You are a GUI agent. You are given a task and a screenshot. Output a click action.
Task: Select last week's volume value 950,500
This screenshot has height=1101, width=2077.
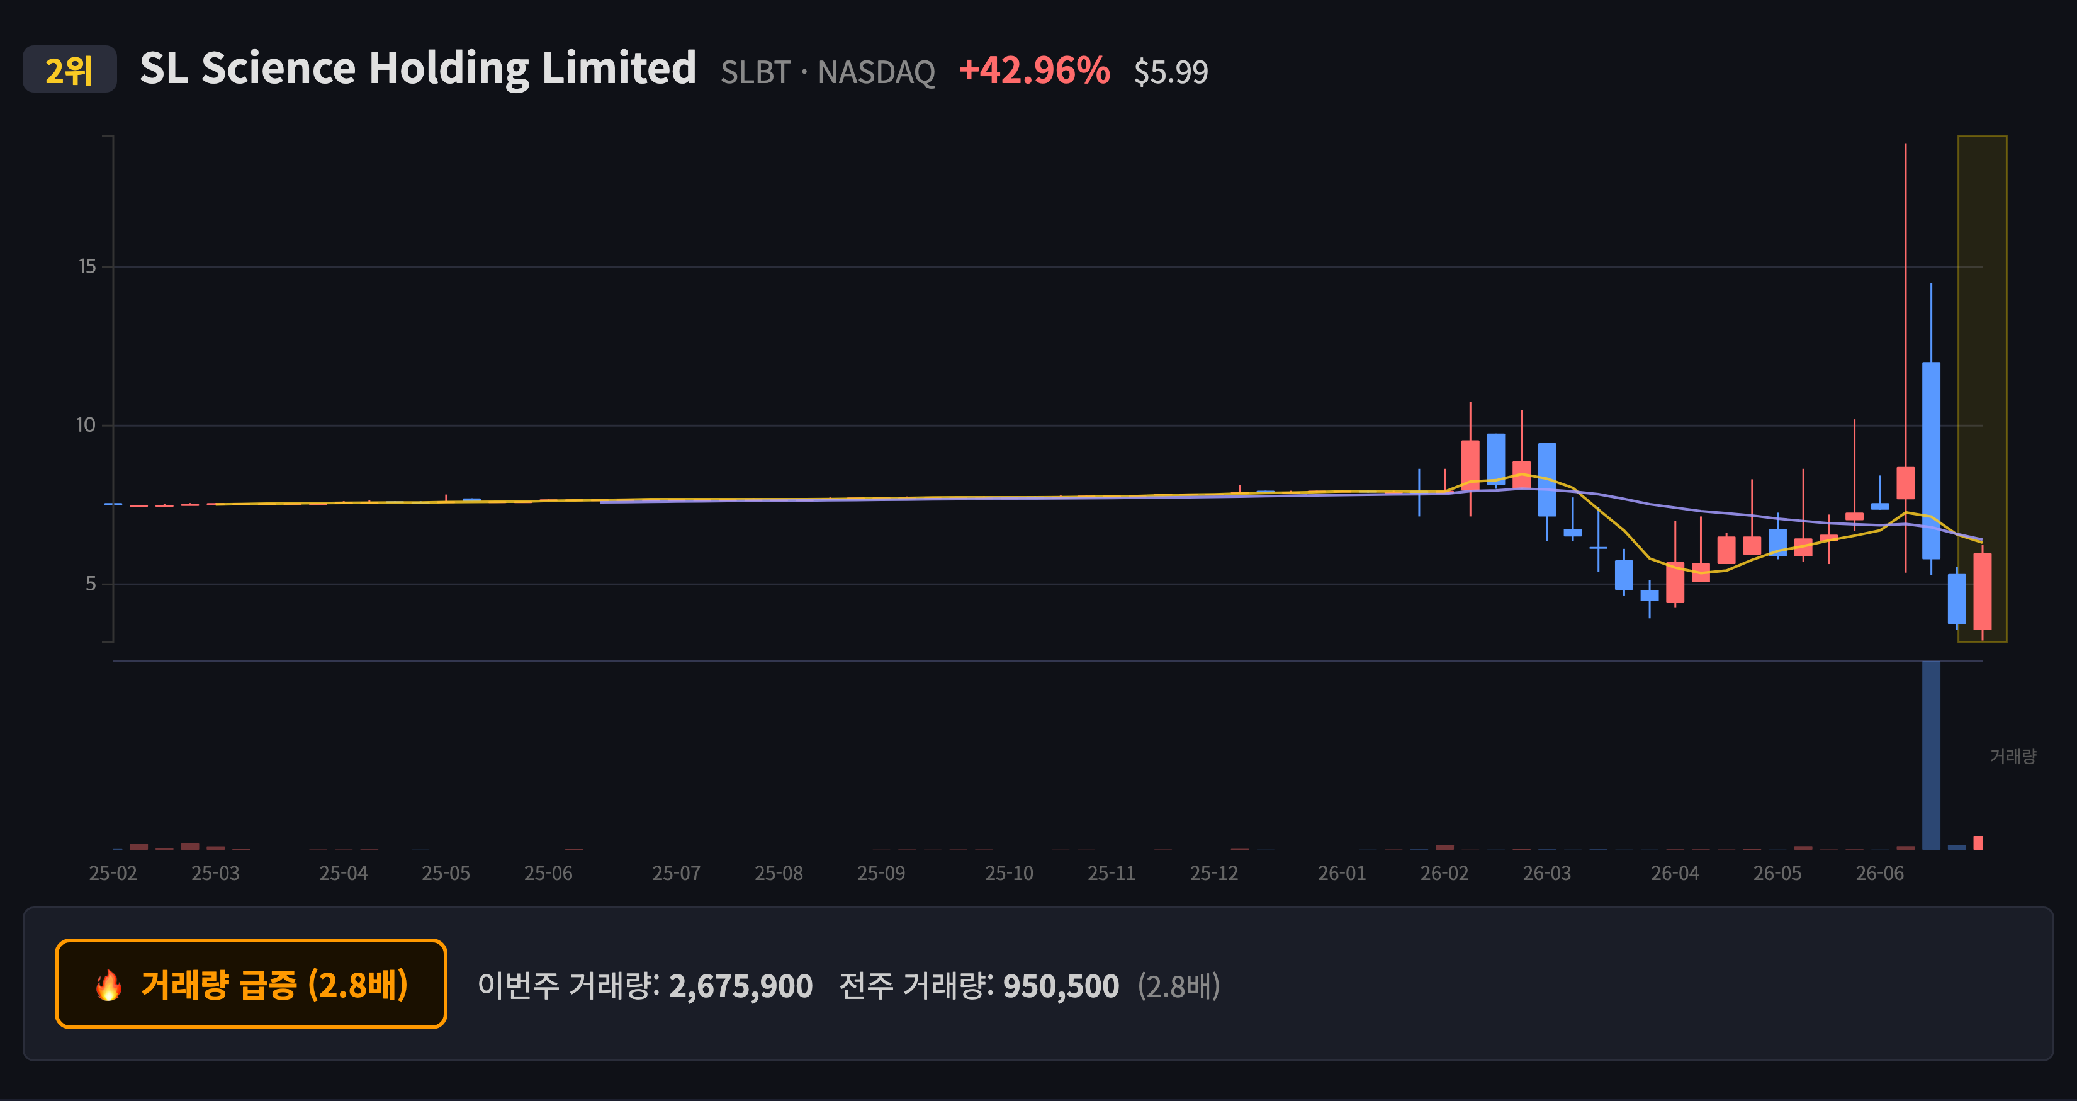(1061, 986)
